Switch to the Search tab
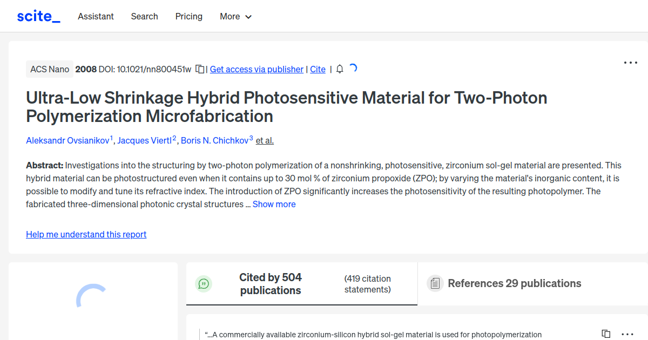The width and height of the screenshot is (648, 340). [x=144, y=16]
